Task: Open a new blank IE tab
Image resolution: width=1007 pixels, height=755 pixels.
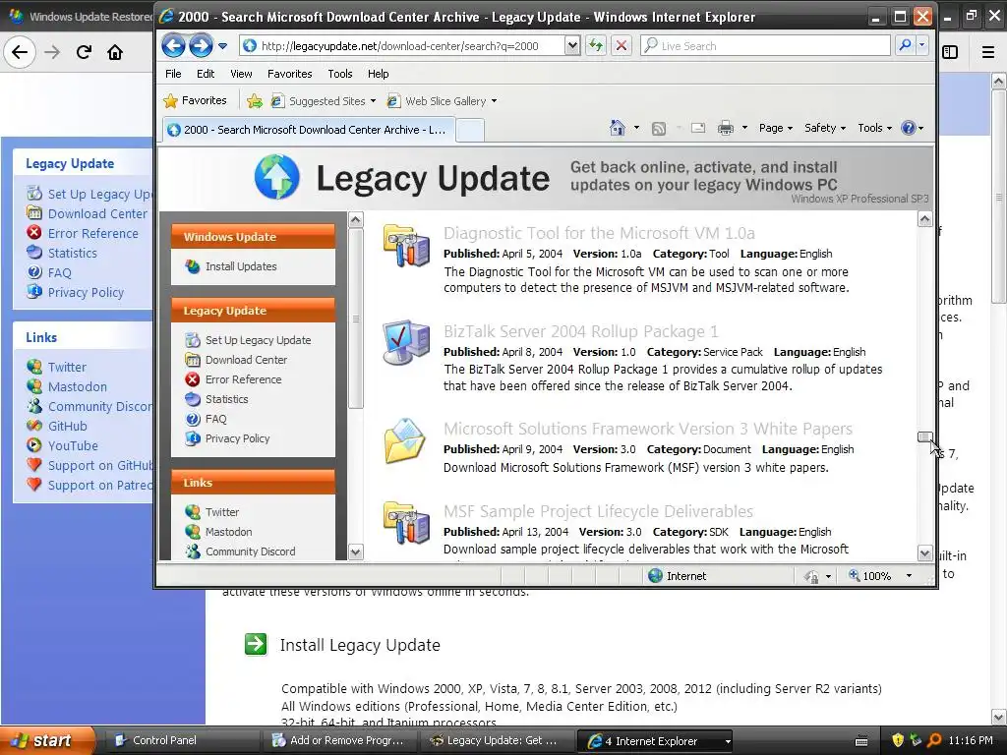Action: [x=470, y=131]
